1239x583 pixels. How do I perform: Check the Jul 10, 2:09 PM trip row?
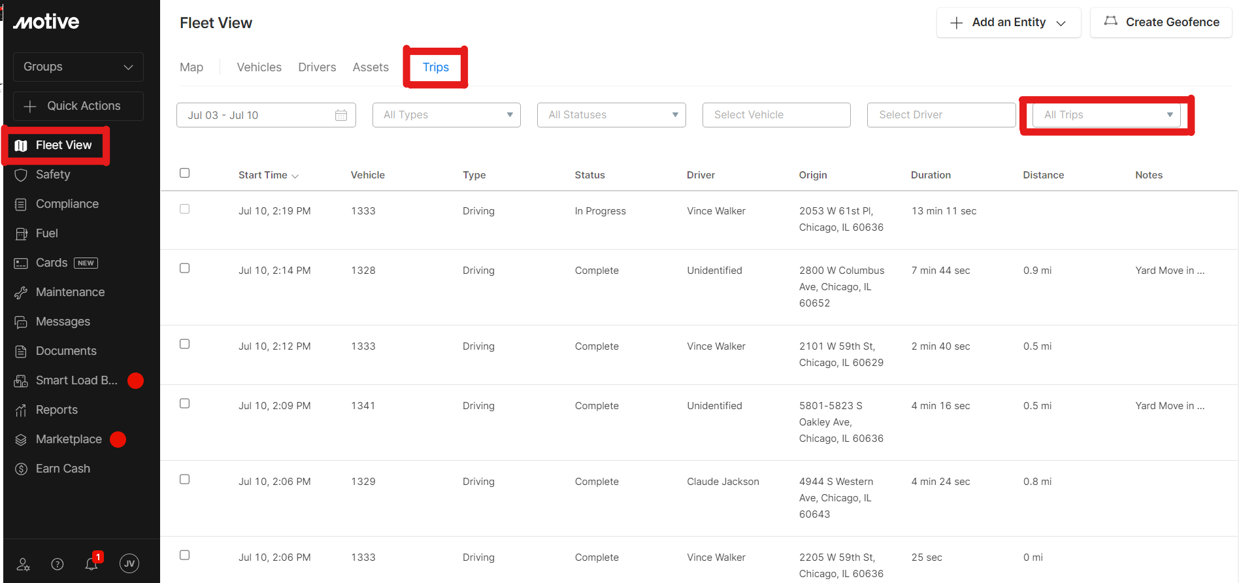[x=185, y=404]
